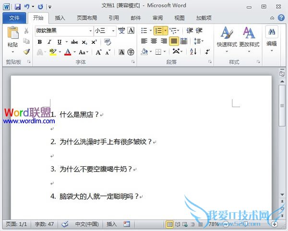Image resolution: width=288 pixels, height=231 pixels.
Task: Open the File tab
Action: (14, 18)
